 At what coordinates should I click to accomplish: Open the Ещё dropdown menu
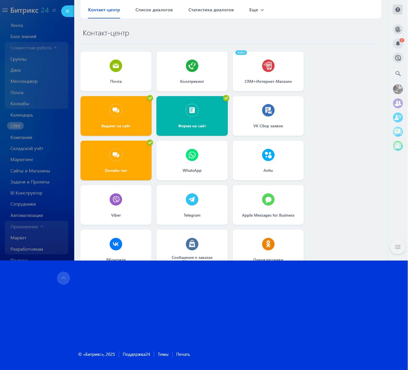click(256, 10)
